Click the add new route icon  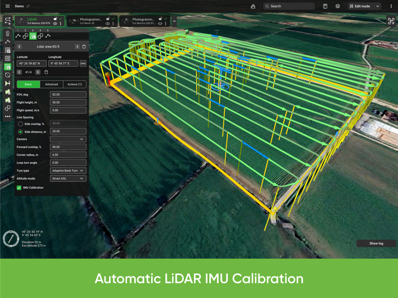tap(7, 21)
